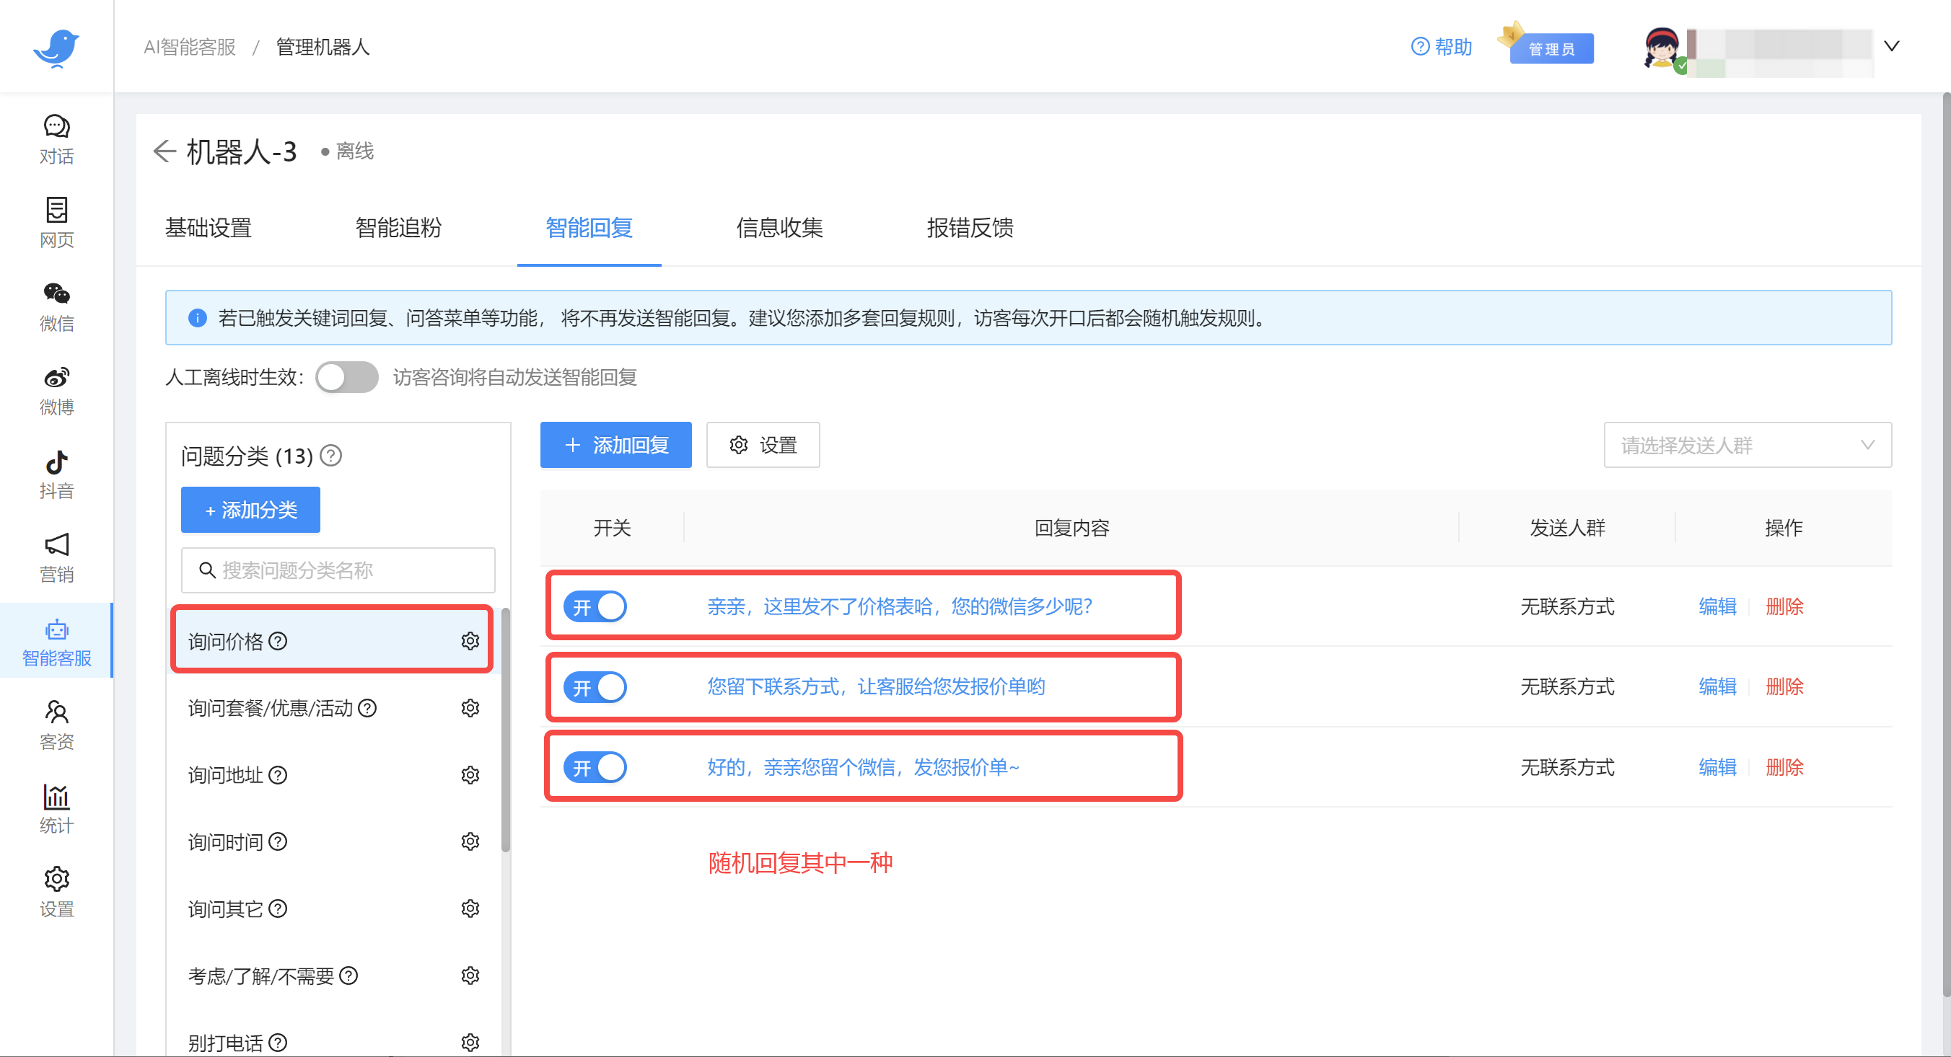Viewport: 1951px width, 1057px height.
Task: Select the 微博 channel icon
Action: 56,390
